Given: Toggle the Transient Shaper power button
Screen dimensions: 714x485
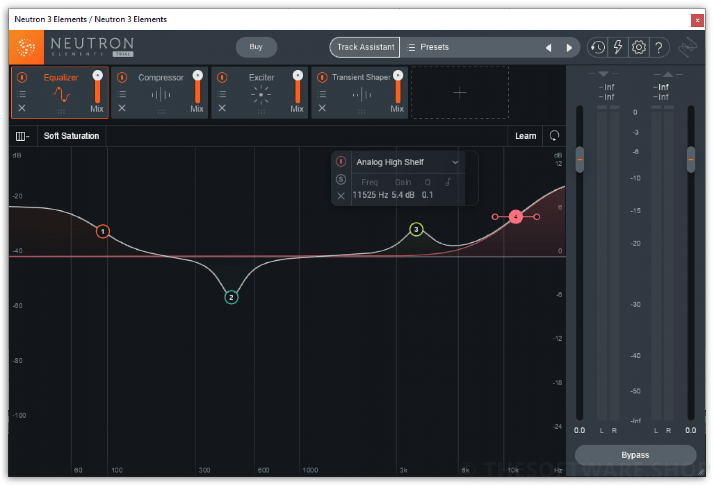Looking at the screenshot, I should [x=322, y=77].
